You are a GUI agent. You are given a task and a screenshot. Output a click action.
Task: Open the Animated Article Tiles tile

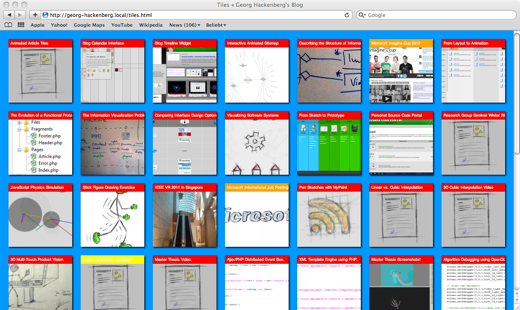click(40, 71)
